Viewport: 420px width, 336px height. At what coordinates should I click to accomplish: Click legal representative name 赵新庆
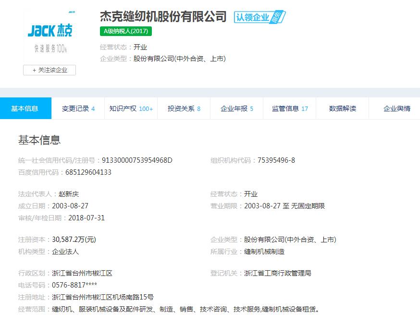(x=69, y=194)
